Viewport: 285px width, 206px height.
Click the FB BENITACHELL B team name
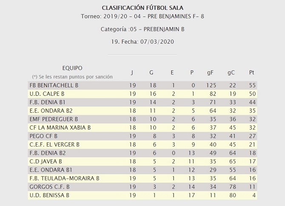[54, 85]
